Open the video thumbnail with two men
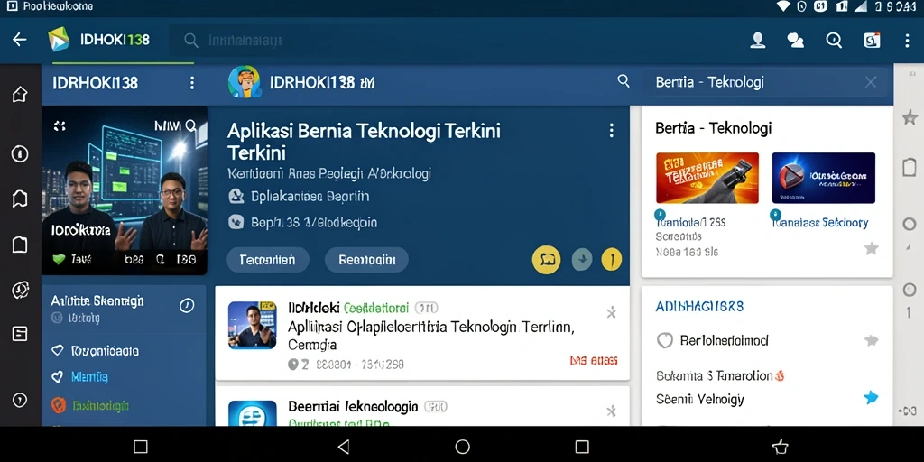 coord(125,190)
